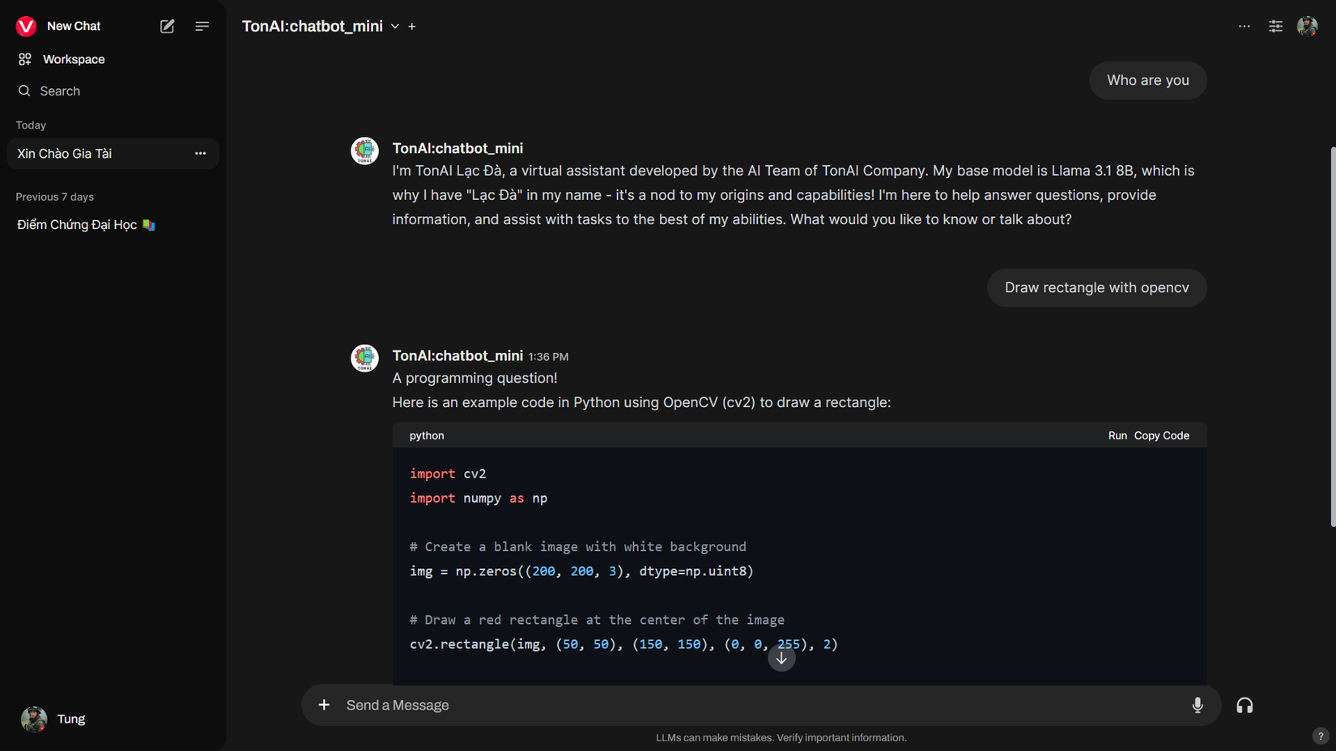Toggle the sidebar menu icon

[x=202, y=27]
